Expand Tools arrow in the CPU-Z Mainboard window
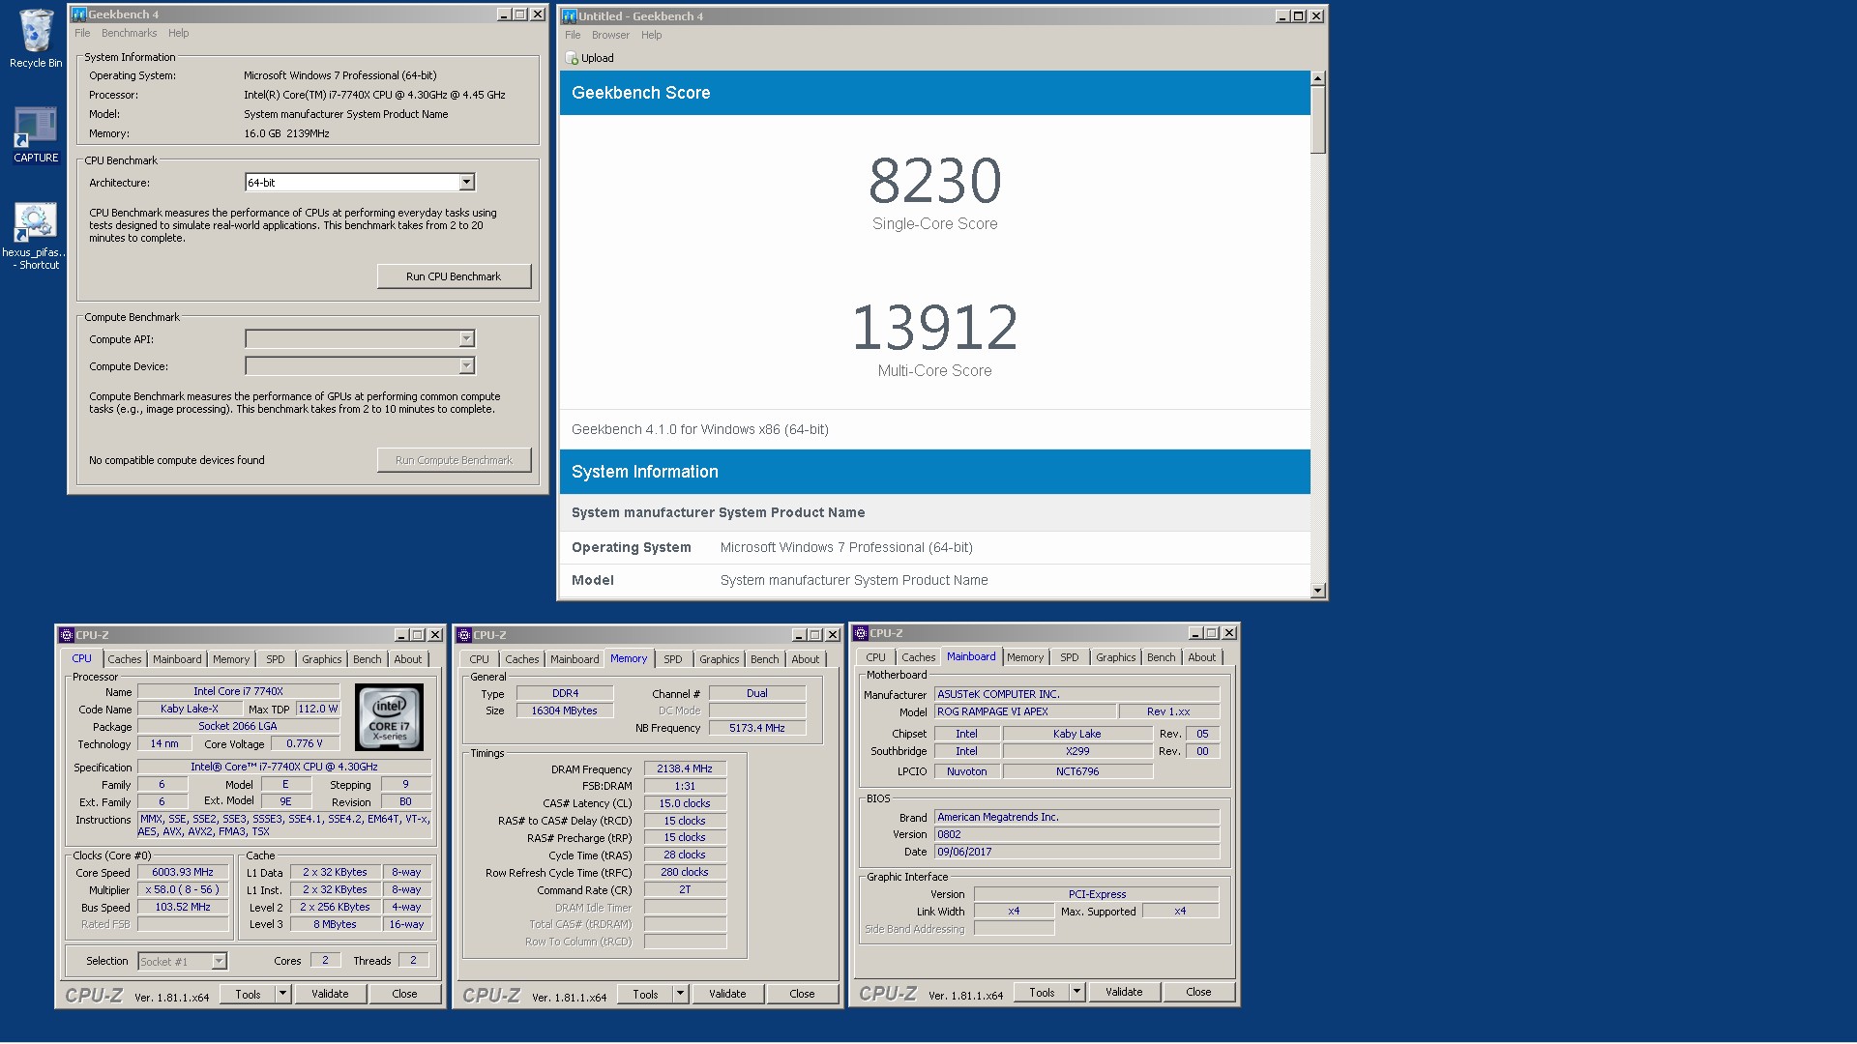The height and width of the screenshot is (1044, 1857). click(1076, 992)
